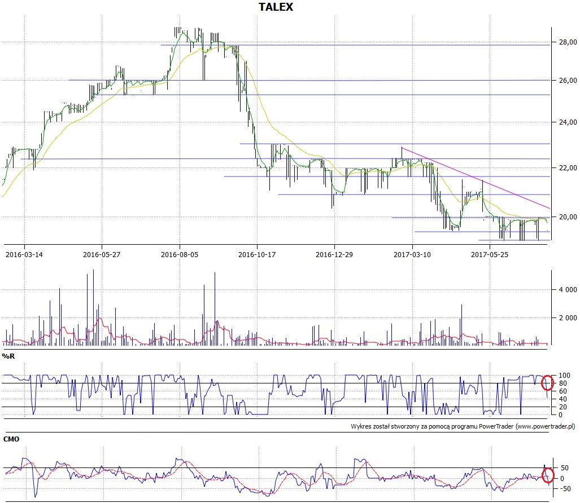Select the 28,00 price axis label

pos(568,42)
